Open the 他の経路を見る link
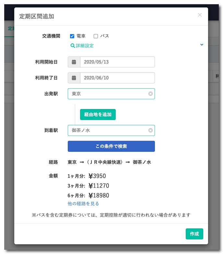Viewport: 223px width, 254px height. [83, 204]
